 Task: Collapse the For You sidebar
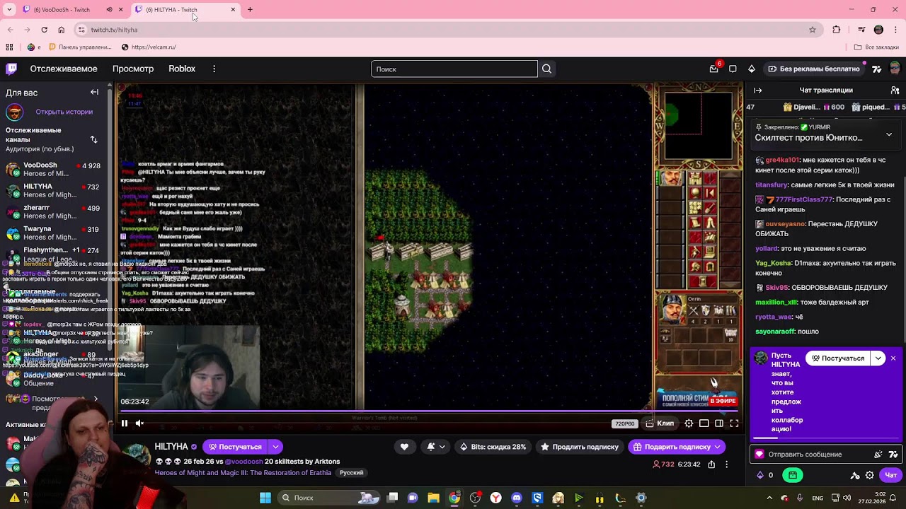(94, 93)
